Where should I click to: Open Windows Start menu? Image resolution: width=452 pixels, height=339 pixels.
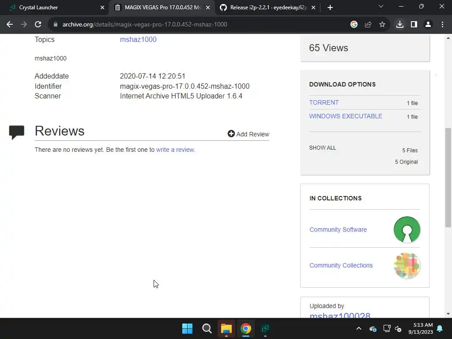pos(187,328)
